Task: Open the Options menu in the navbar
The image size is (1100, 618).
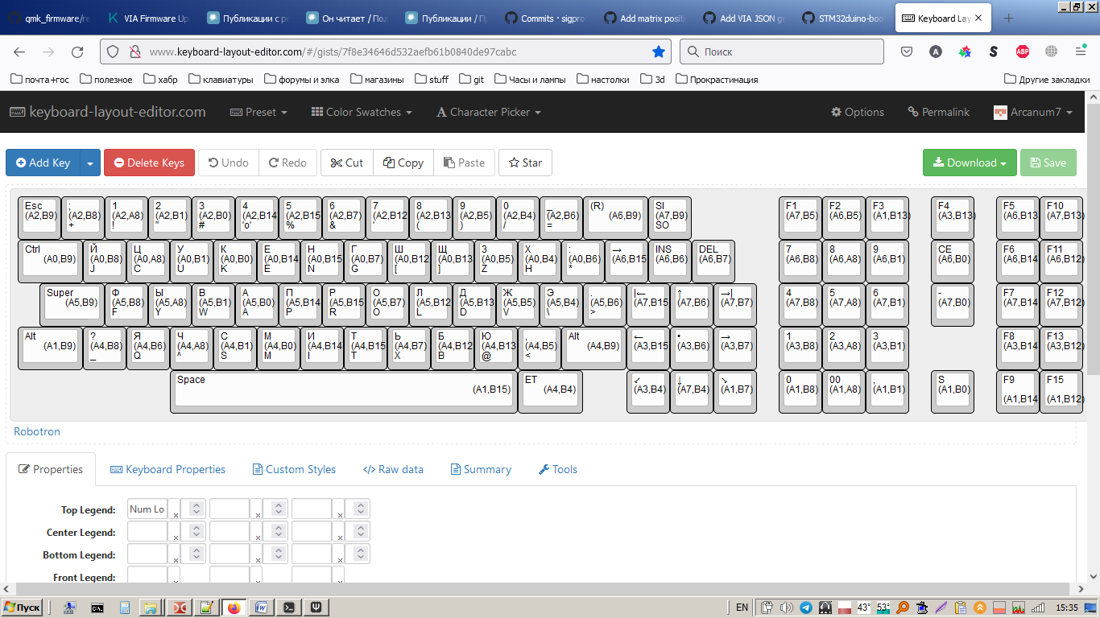Action: tap(858, 112)
